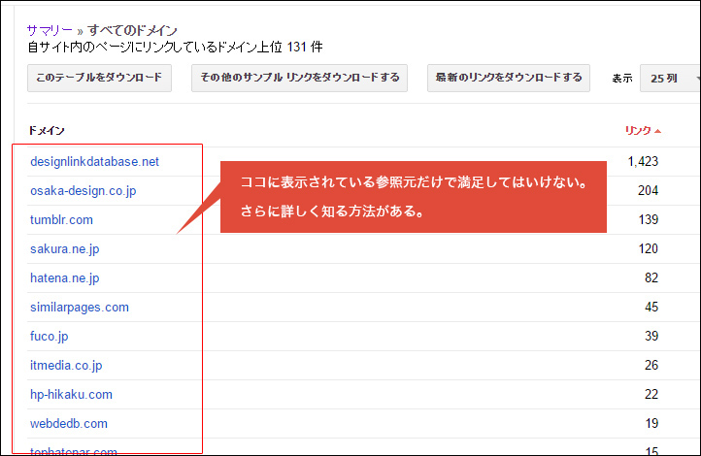Click the このテーブルをダウンロード button

(x=99, y=78)
